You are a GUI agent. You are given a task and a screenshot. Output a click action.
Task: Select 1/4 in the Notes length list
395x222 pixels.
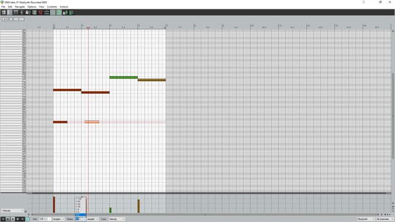click(x=80, y=212)
